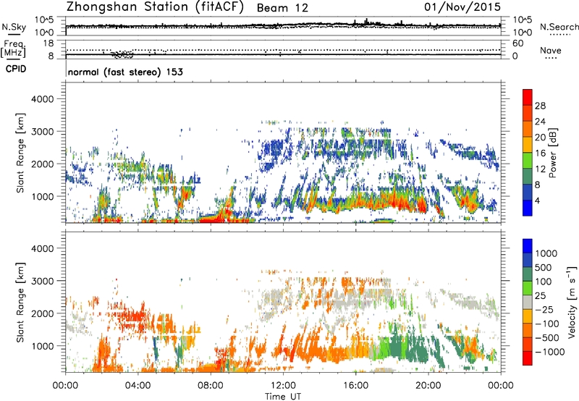Click the velocity panel 'Slant Range [km]' label
Viewport: 579px width, 401px height.
[x=20, y=303]
